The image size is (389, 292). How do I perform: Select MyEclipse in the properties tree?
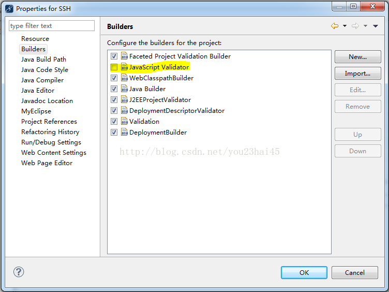pyautogui.click(x=36, y=111)
